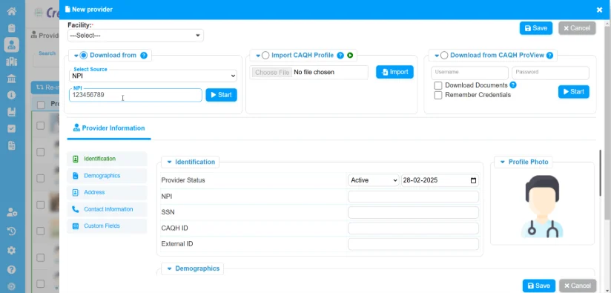
Task: Click help icon beside Download from
Action: point(144,56)
